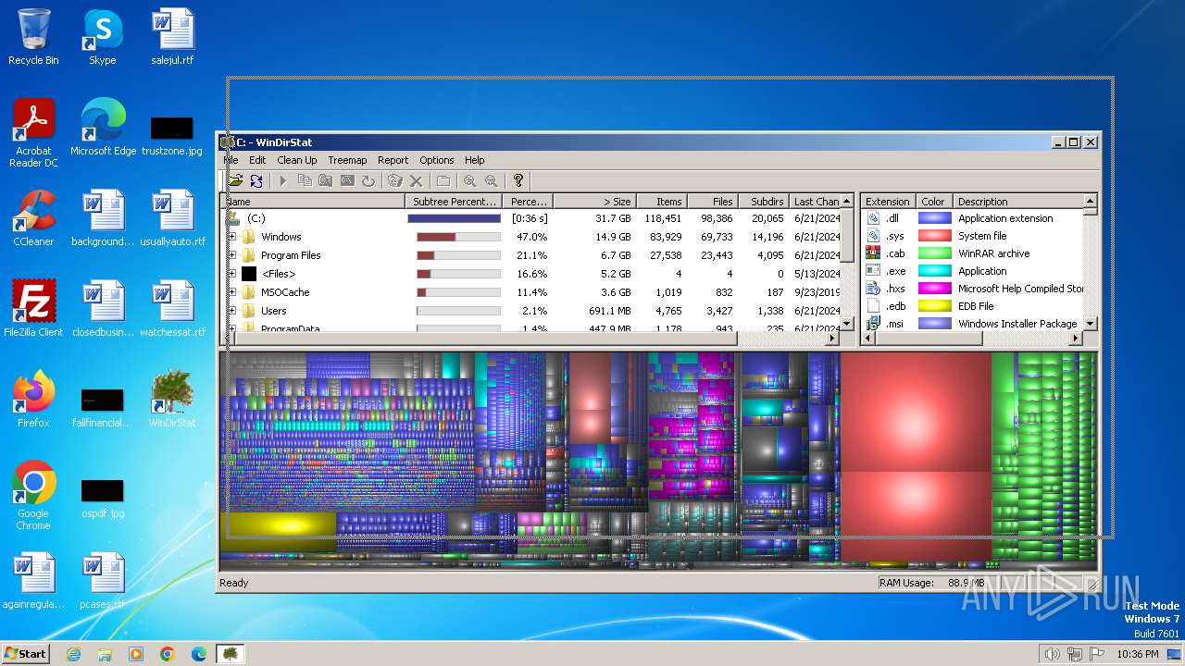Screen dimensions: 1185x666
Task: Click the red .sys color swatch
Action: 934,236
